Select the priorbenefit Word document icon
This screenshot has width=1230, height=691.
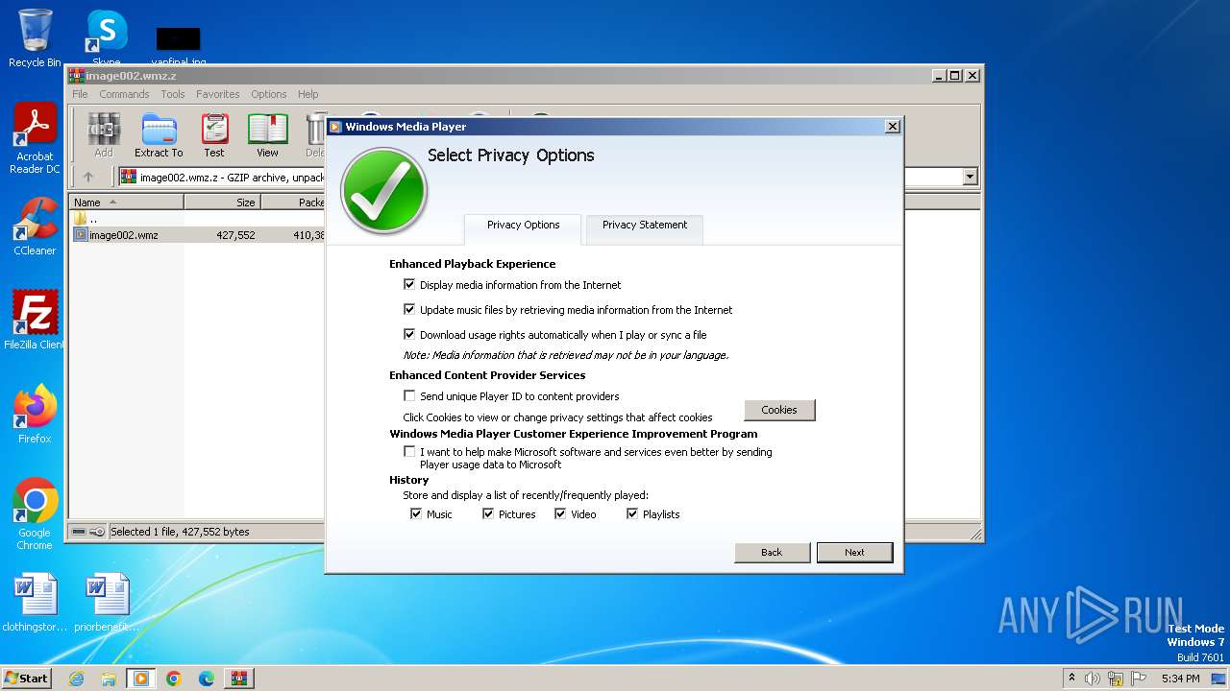[x=107, y=603]
